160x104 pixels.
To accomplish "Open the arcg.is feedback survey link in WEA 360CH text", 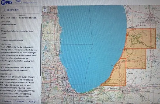I will pos(10,61).
